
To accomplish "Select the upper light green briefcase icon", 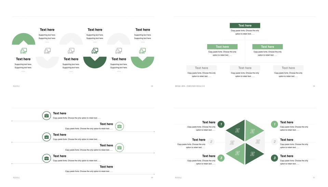I will pos(119,126).
